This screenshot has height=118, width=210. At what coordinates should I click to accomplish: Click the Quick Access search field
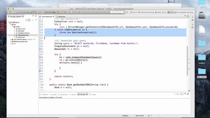coord(117,12)
